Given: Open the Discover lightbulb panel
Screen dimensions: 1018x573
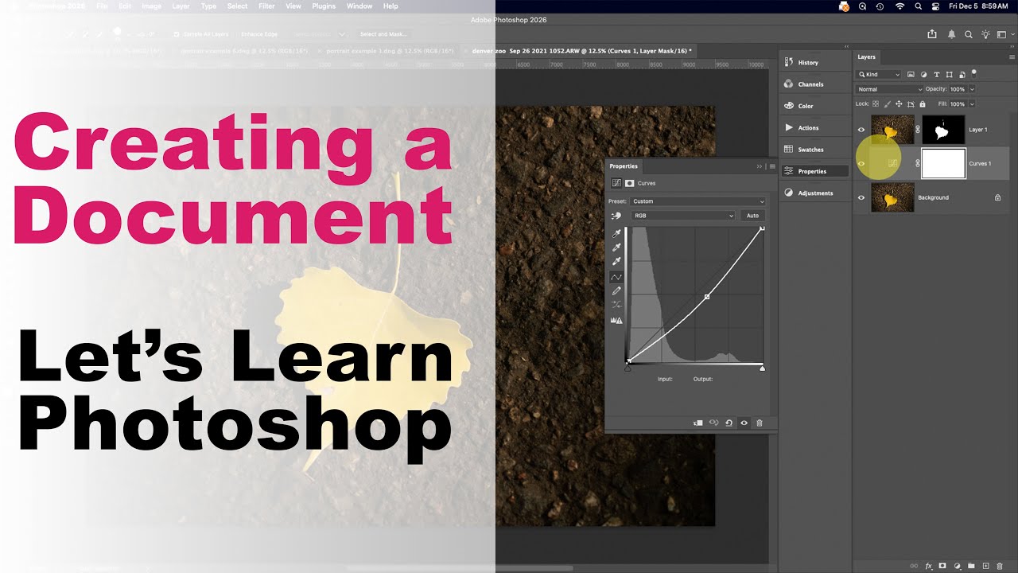Looking at the screenshot, I should 985,34.
